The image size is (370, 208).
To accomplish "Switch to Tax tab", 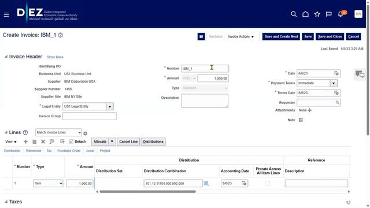I will point(49,151).
